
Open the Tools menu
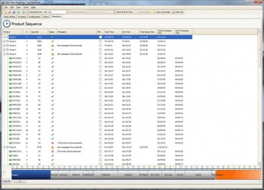pos(26,8)
